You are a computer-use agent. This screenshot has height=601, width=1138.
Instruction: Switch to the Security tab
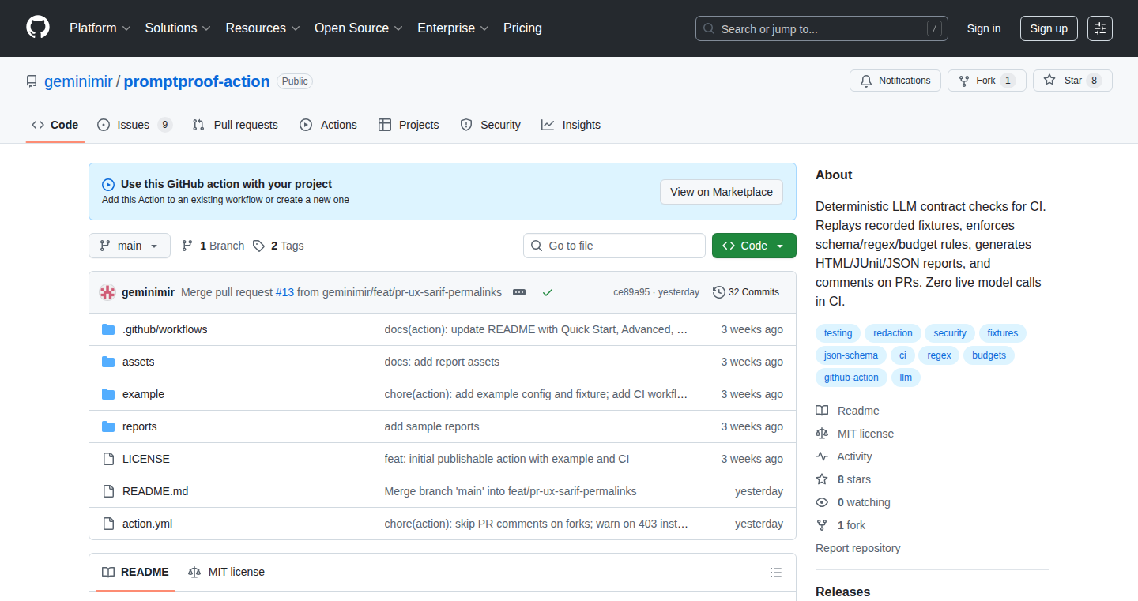pos(490,125)
